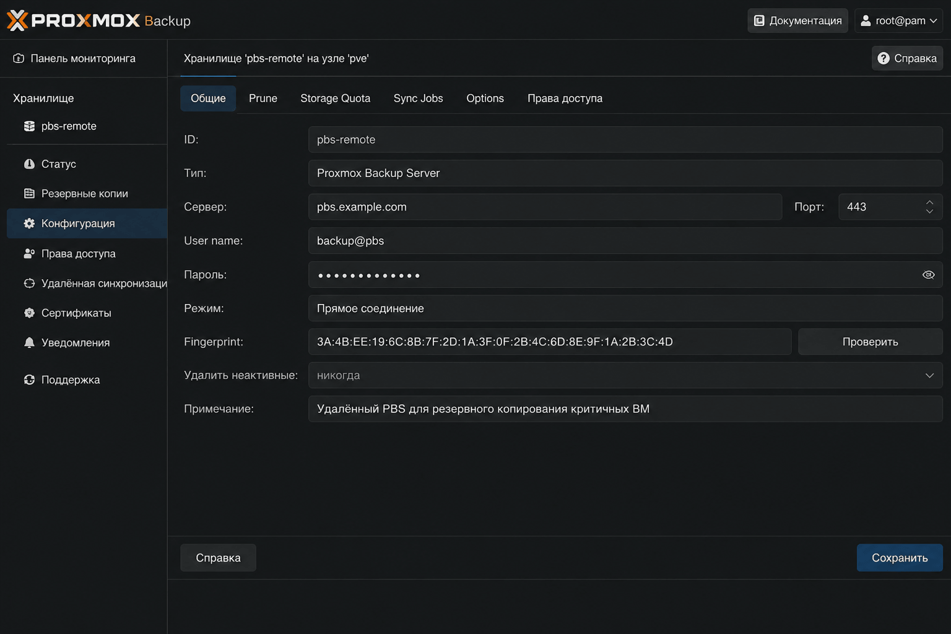Select the Конфигурация sidebar entry
Viewport: 951px width, 634px height.
pyautogui.click(x=87, y=224)
